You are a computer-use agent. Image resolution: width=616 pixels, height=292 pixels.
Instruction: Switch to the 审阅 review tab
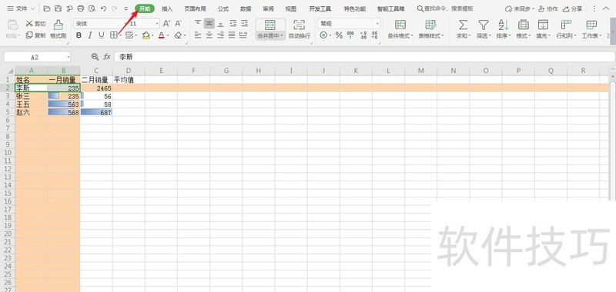269,8
